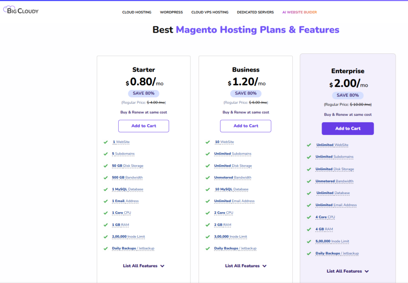Click checkmark beside '1 Email Address'

[106, 201]
